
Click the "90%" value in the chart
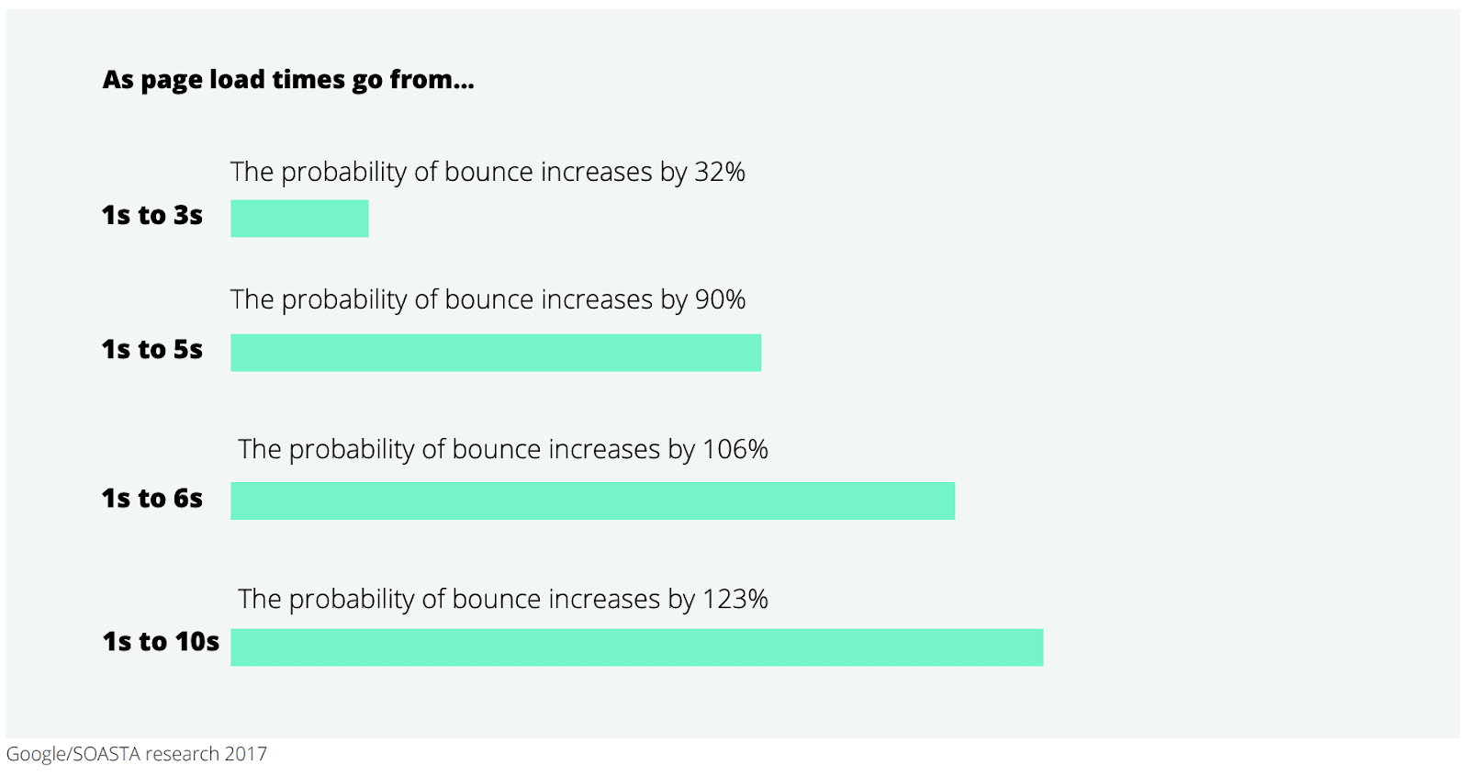click(x=720, y=299)
